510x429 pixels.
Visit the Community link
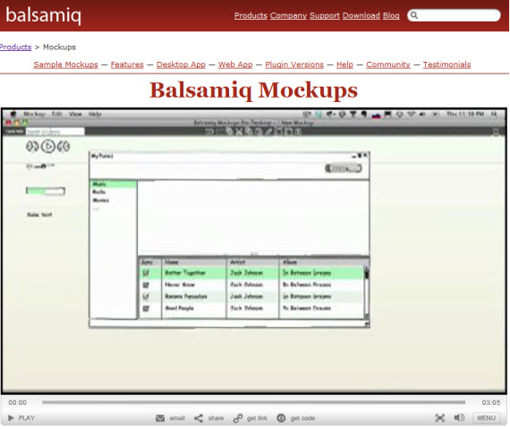point(388,64)
